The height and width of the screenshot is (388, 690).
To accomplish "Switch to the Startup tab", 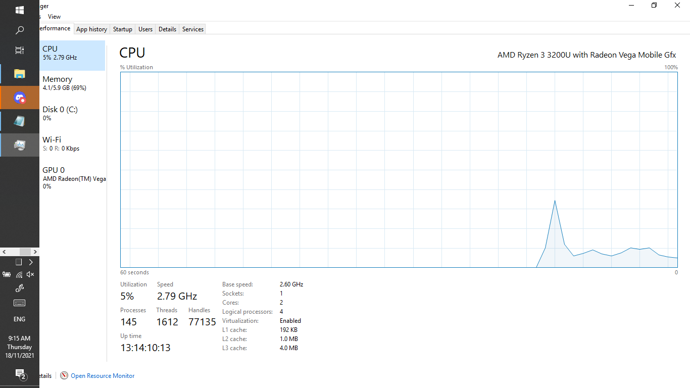I will [122, 29].
